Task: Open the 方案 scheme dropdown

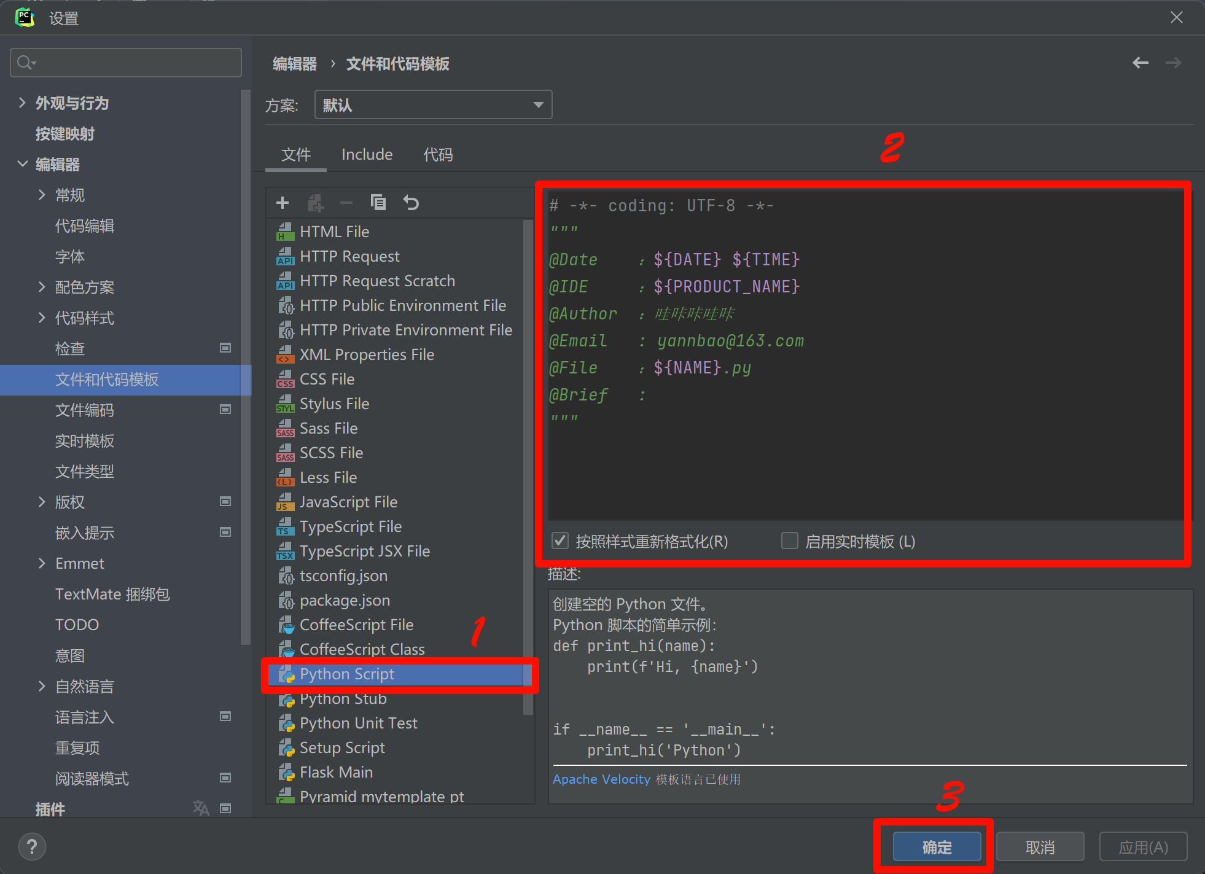Action: [433, 105]
